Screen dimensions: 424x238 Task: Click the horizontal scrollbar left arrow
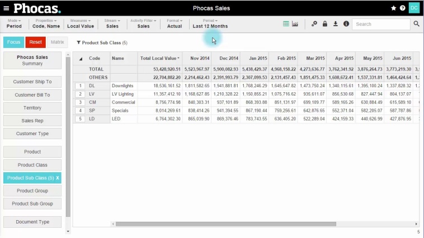click(113, 224)
